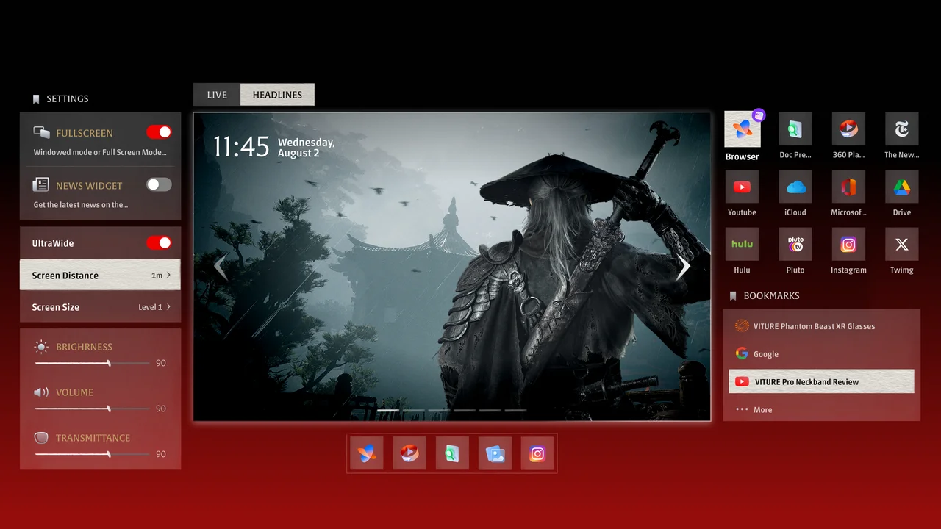Launch the Pluto TV app
Screen dimensions: 941x529
coord(795,244)
